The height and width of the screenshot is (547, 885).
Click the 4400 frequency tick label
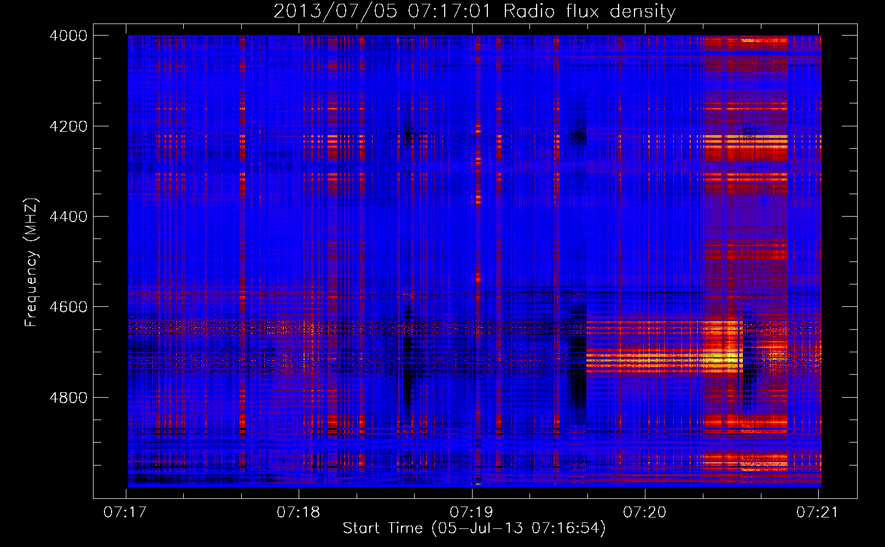pos(68,217)
